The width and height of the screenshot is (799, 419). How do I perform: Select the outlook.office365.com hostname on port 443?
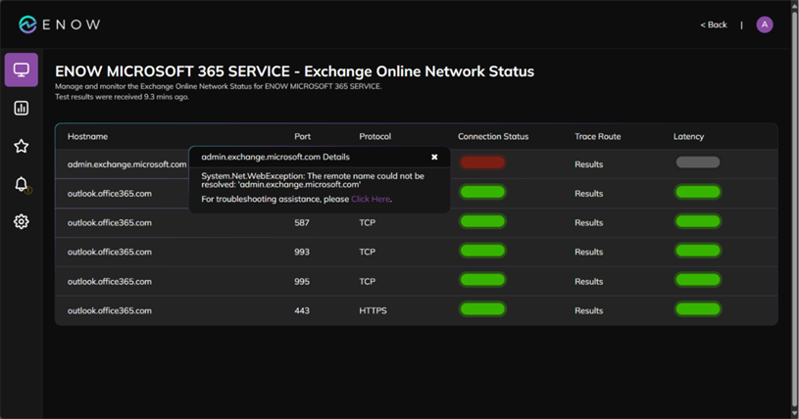(110, 310)
